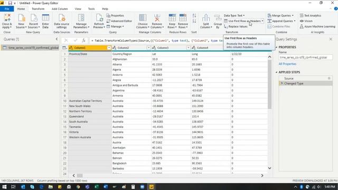Switch to the Add Column tab
The image size is (338, 190).
pos(60,9)
